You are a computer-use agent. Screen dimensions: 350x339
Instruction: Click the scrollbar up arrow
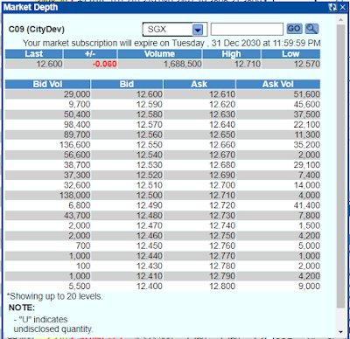(x=340, y=20)
